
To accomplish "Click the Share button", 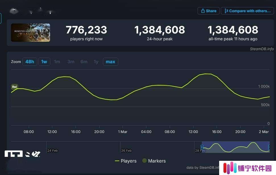I will (x=209, y=11).
